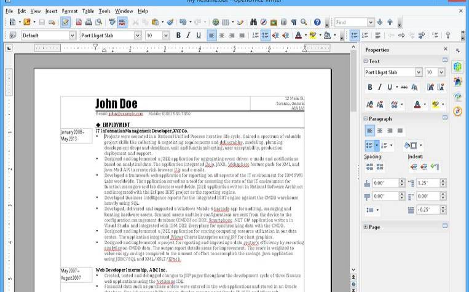469x292 pixels.
Task: Open the paragraph style dropdown showing Default
Action: [73, 36]
